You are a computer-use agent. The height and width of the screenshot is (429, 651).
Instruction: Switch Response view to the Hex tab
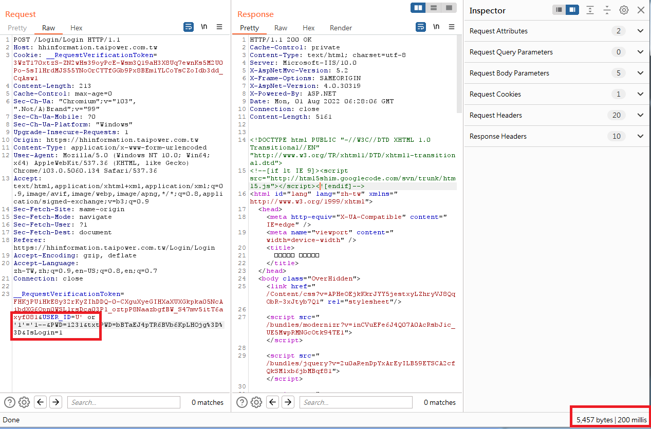coord(308,28)
